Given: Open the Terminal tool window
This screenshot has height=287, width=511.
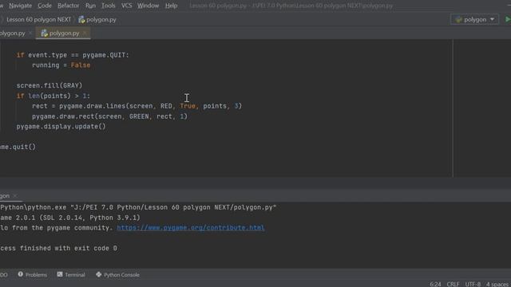Looking at the screenshot, I should click(71, 274).
